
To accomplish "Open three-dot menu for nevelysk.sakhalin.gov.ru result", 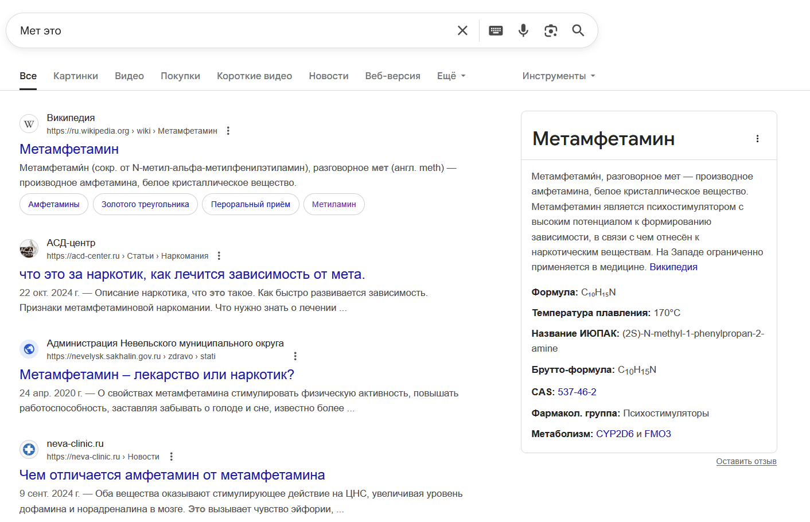I will (295, 356).
